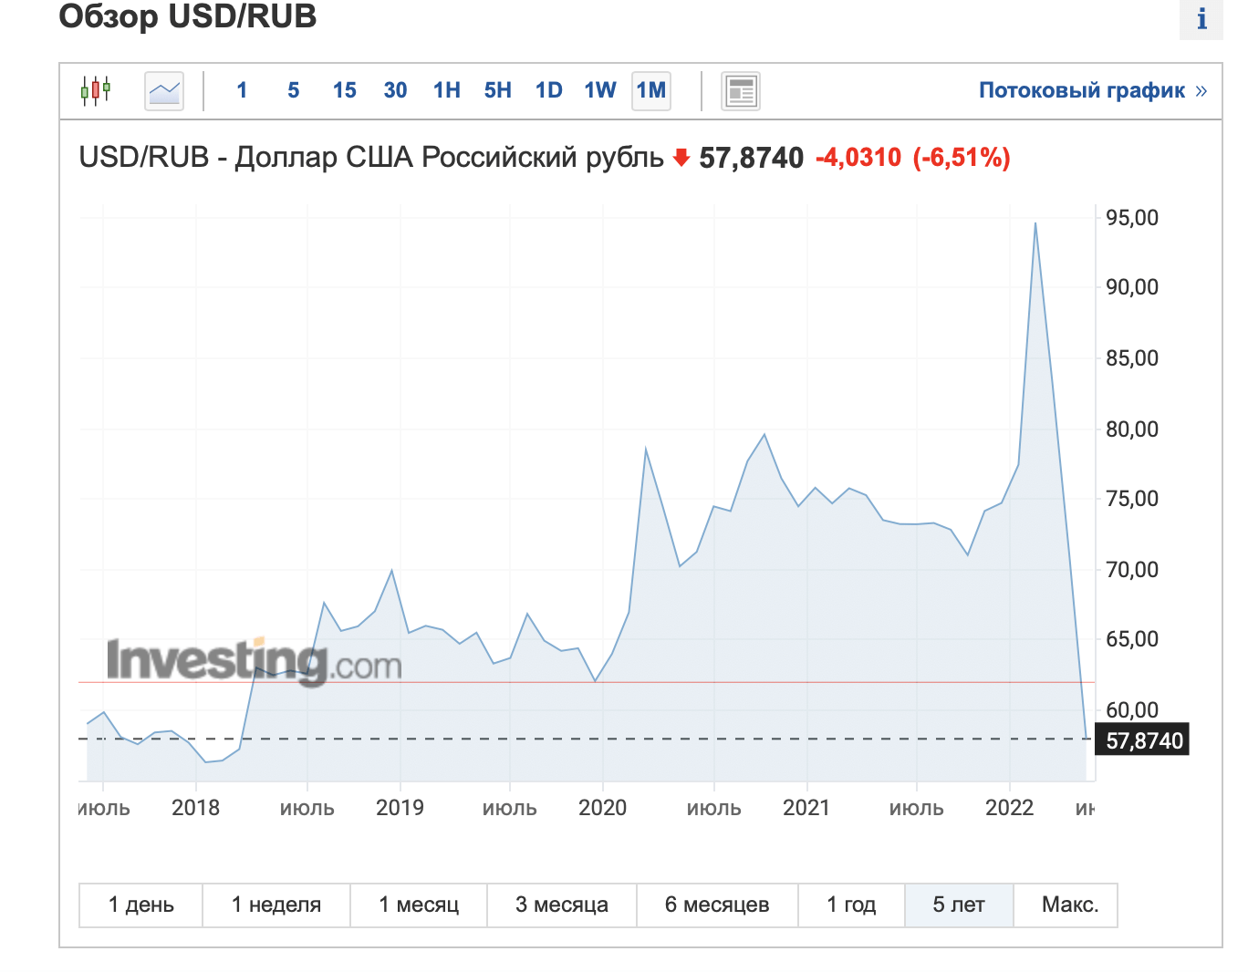Open the Потоковый график link
The width and height of the screenshot is (1248, 972).
(x=1093, y=90)
